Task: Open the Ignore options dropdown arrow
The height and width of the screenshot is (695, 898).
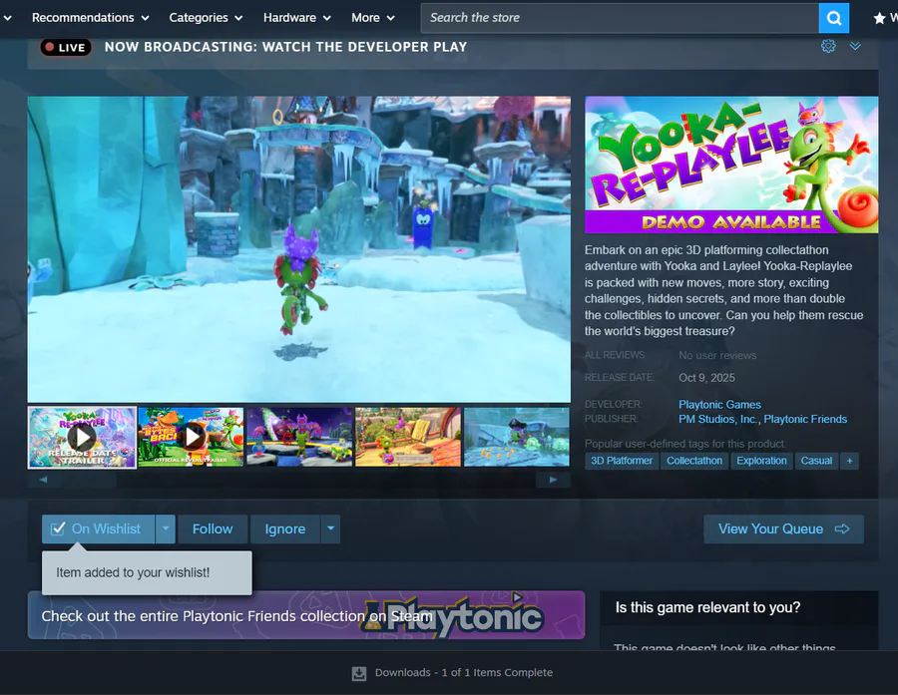Action: [x=330, y=529]
